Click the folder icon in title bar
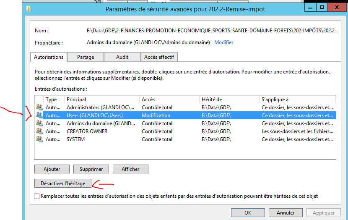This screenshot has width=348, height=220. pos(28,8)
